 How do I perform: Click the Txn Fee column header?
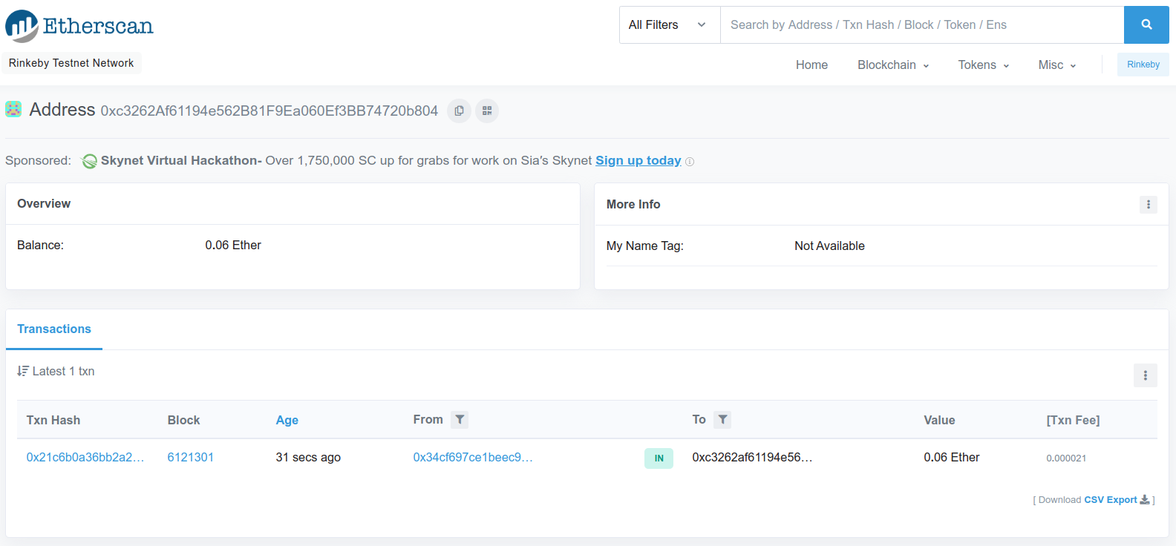point(1073,420)
